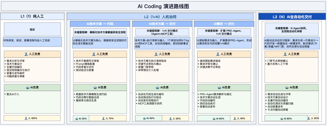Screen dimensions: 327x126
Task: Click person icon in AI技术方案→代码 人工负责 header
Action: point(94,54)
